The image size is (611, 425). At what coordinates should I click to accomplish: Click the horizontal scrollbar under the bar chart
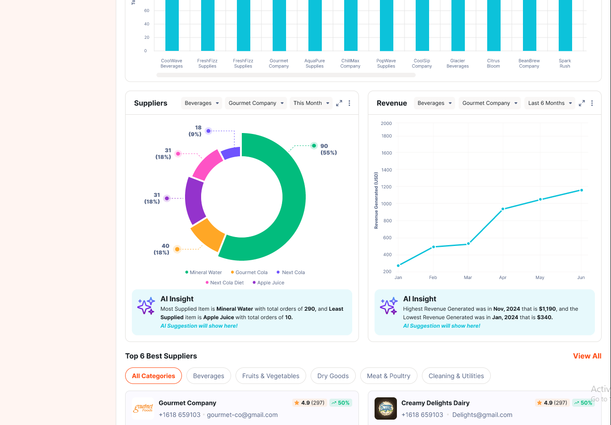coord(286,75)
